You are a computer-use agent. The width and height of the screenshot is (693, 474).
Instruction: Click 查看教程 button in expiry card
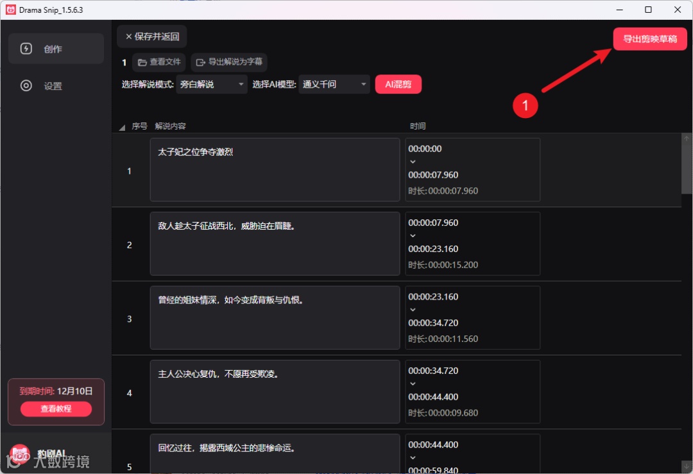(56, 409)
